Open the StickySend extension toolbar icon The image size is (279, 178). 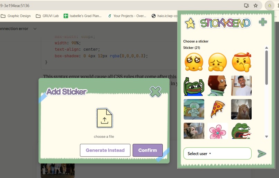pos(270,6)
